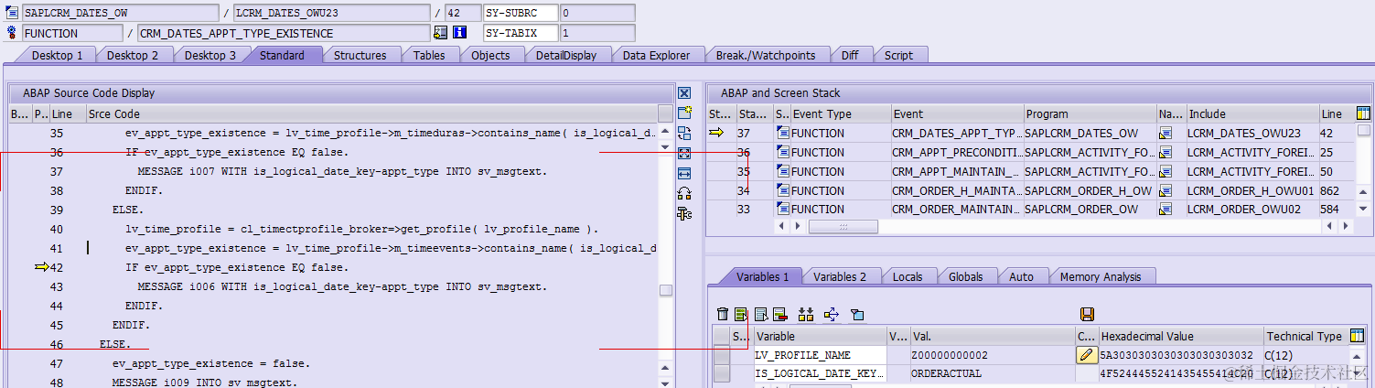This screenshot has height=388, width=1375.
Task: Switch to the Desktop 2 tab
Action: click(x=133, y=55)
